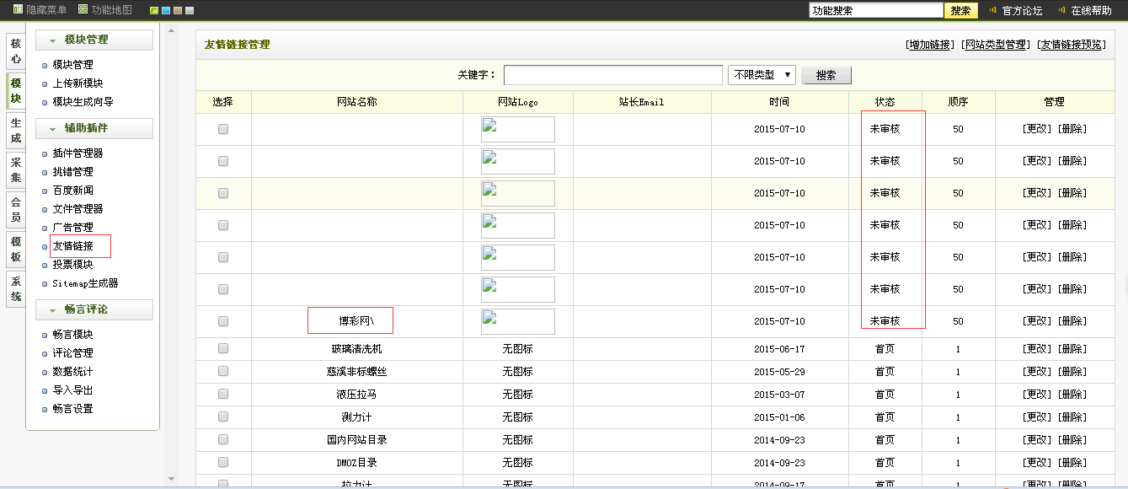Viewport: 1128px width, 489px height.
Task: Select the green skin color swatch
Action: coord(154,11)
